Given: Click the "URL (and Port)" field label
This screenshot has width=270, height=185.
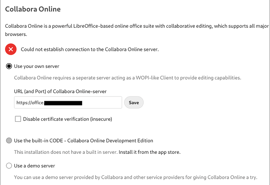Looking at the screenshot, I should pyautogui.click(x=60, y=91).
